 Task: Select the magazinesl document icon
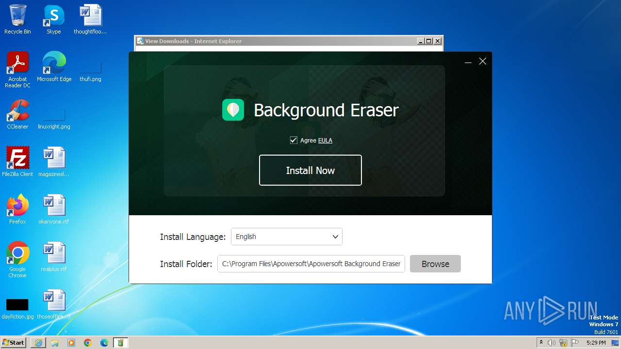coord(54,162)
